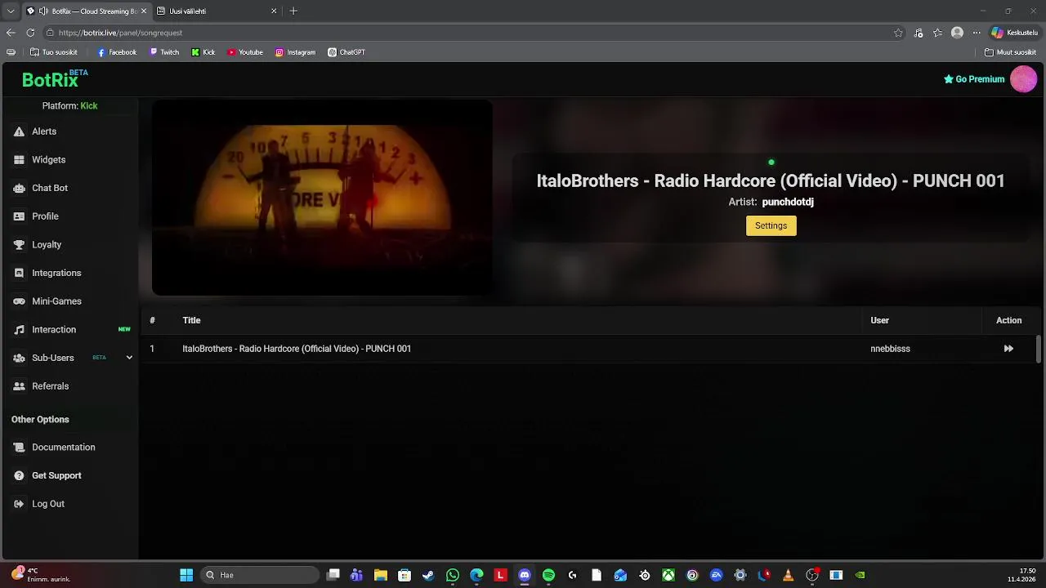Screen dimensions: 1046x588
Task: Open the Xbox app from the taskbar
Action: pos(668,575)
